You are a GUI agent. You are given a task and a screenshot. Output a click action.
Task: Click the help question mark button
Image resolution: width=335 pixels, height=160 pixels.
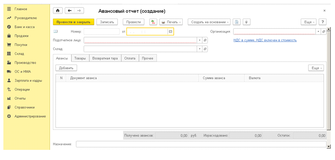(322, 22)
